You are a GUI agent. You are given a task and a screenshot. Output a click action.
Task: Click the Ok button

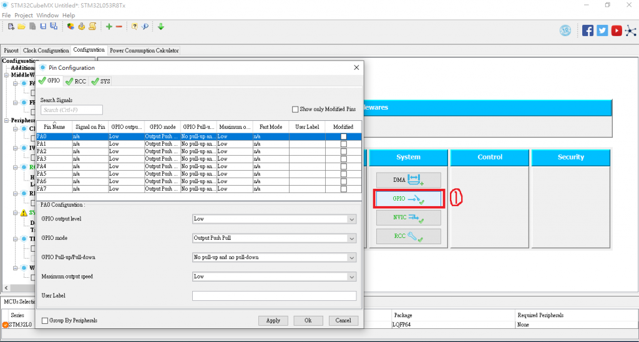coord(308,320)
